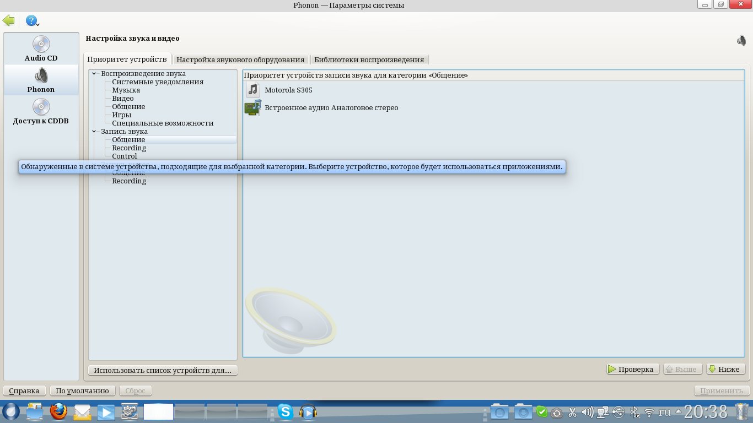Viewport: 753px width, 423px height.
Task: Open the blue question mark help menu
Action: [x=33, y=21]
